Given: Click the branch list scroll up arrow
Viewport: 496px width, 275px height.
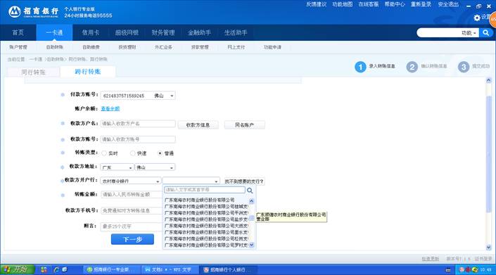Looking at the screenshot, I should pyautogui.click(x=251, y=201).
